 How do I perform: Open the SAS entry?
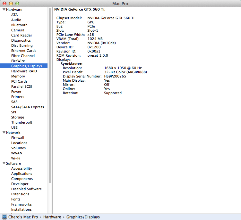14,102
